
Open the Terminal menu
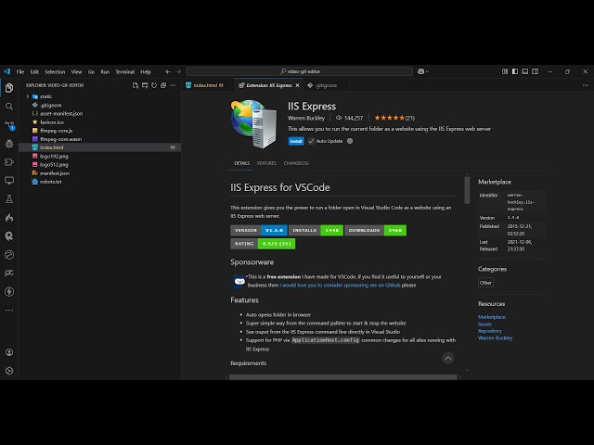coord(124,71)
